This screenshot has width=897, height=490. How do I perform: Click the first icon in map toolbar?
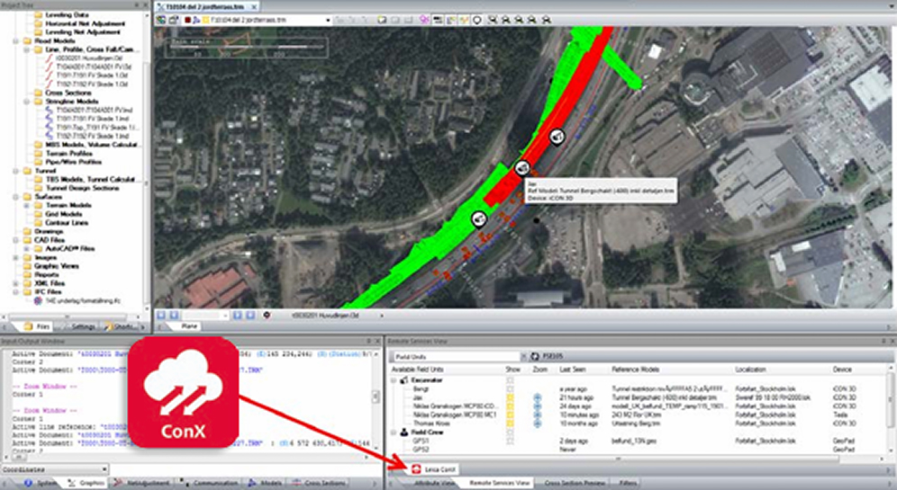coord(163,19)
